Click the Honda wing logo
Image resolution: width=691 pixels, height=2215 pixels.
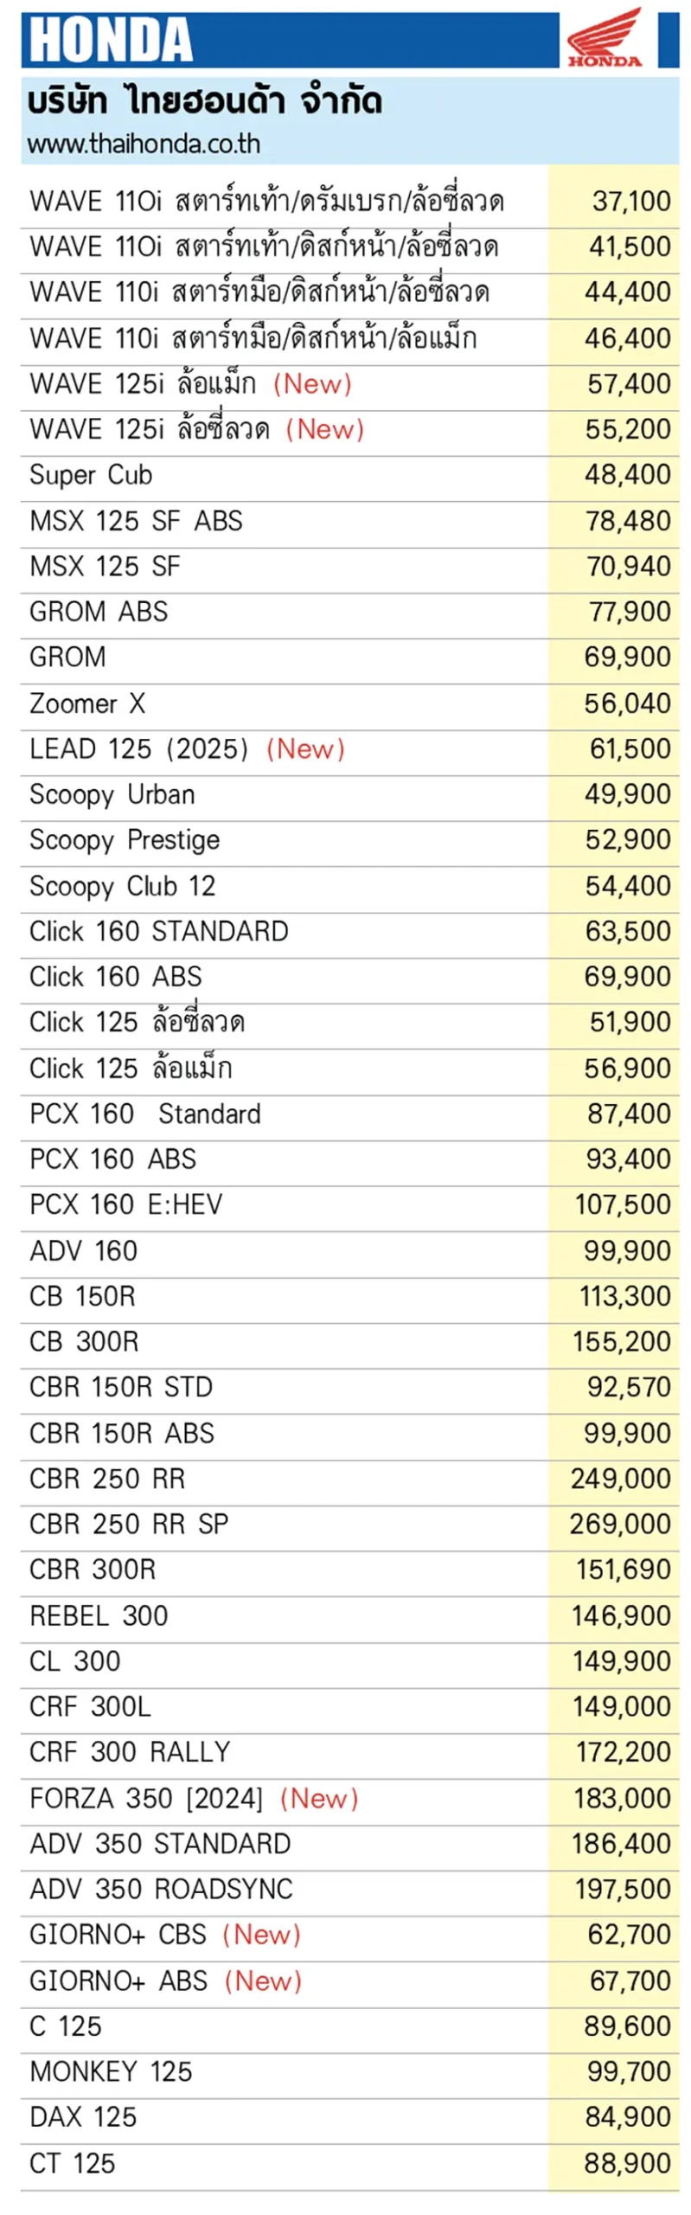[605, 37]
